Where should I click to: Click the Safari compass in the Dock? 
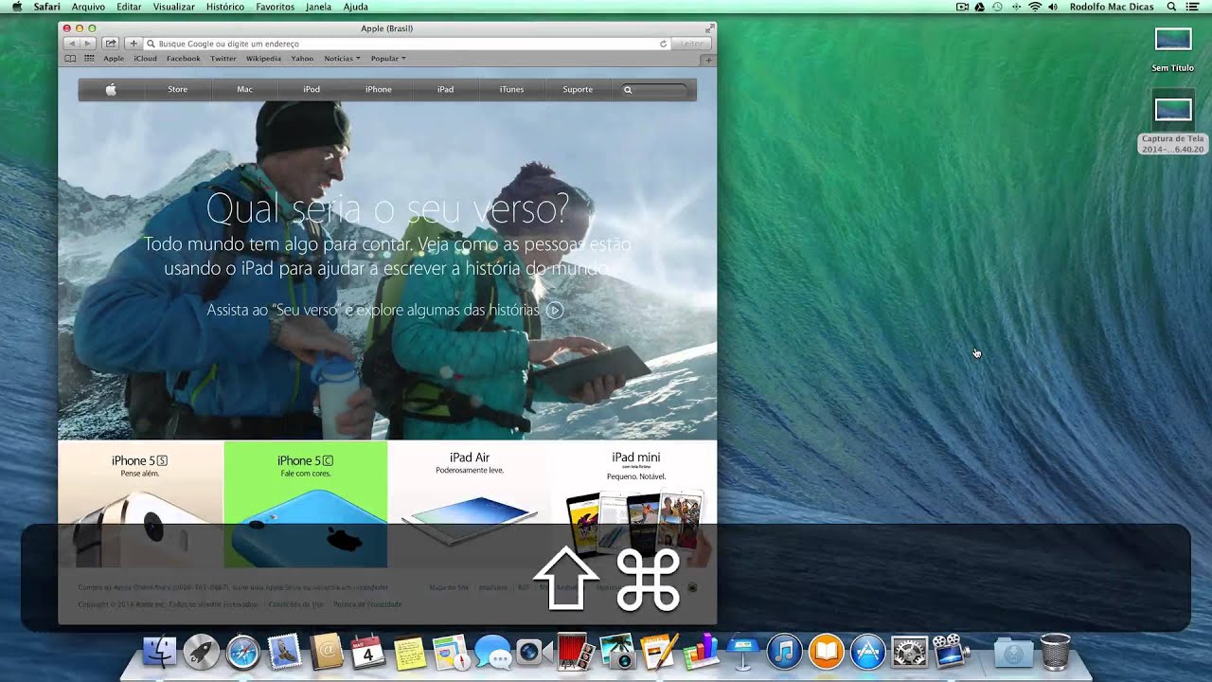[x=242, y=652]
